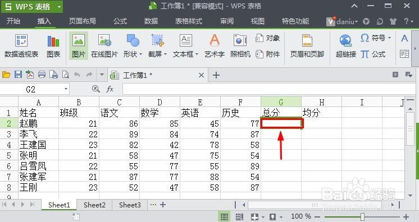The height and width of the screenshot is (222, 419).
Task: Click the zoom magnifier beside fx
Action: (x=95, y=89)
